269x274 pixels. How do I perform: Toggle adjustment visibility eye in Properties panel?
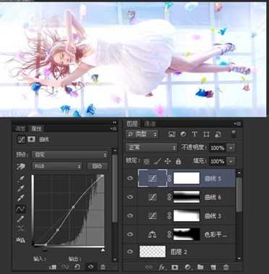point(90,267)
